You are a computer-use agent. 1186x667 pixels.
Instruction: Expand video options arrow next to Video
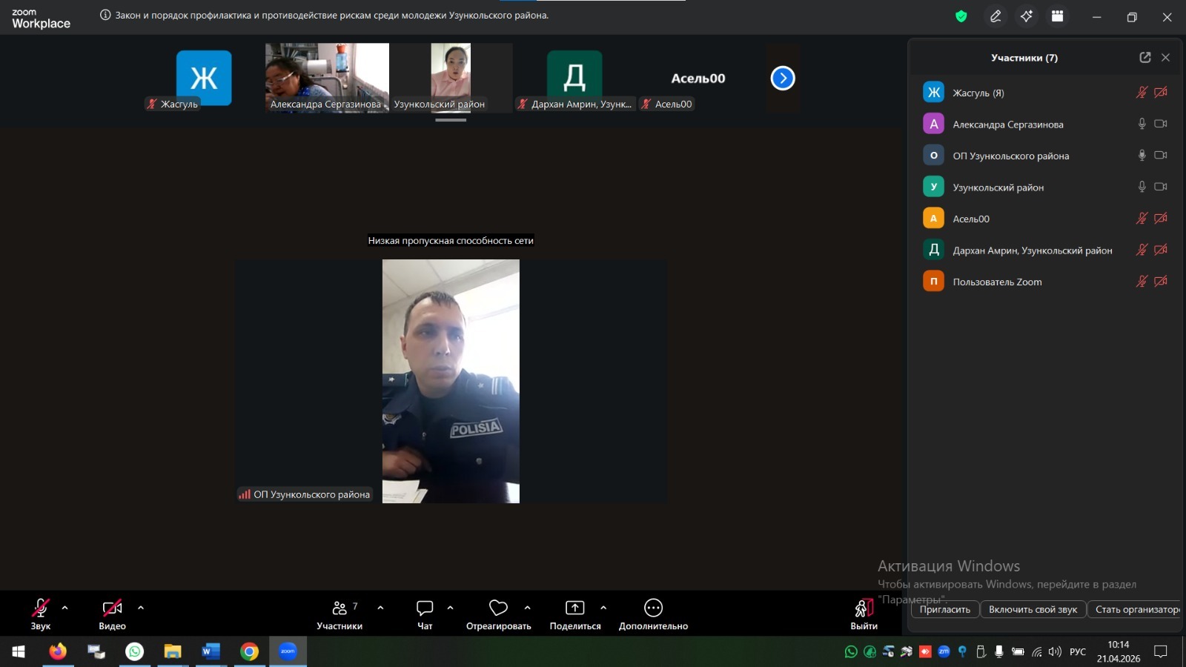coord(141,608)
